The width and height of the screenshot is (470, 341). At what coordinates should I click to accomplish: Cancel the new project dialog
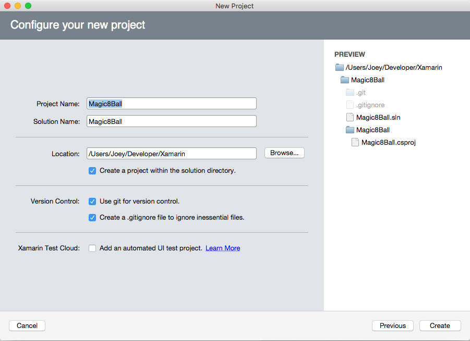pos(27,325)
